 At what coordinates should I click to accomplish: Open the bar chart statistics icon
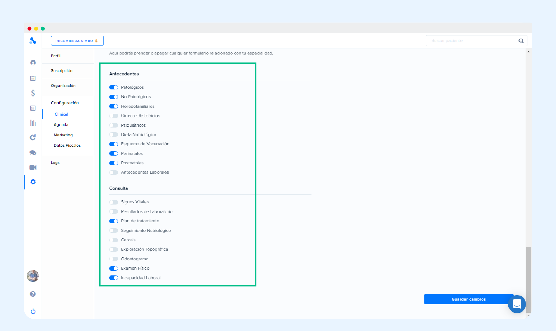(x=33, y=123)
